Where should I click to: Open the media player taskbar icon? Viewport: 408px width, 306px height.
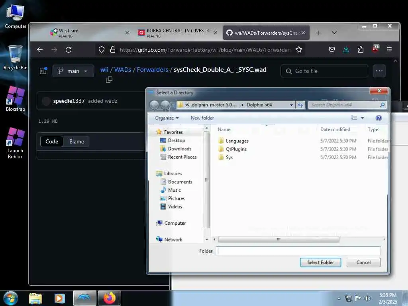pos(60,298)
